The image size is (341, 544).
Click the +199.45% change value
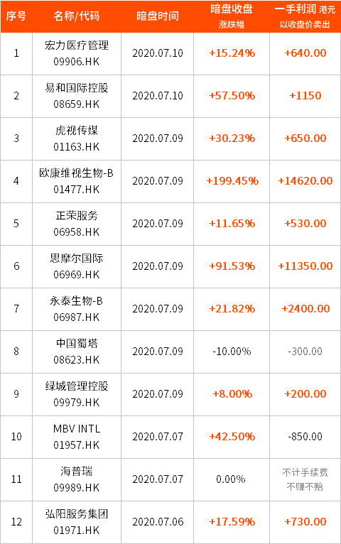pos(232,181)
